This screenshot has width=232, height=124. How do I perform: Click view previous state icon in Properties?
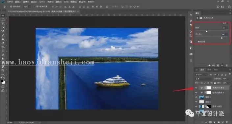(x=214, y=65)
